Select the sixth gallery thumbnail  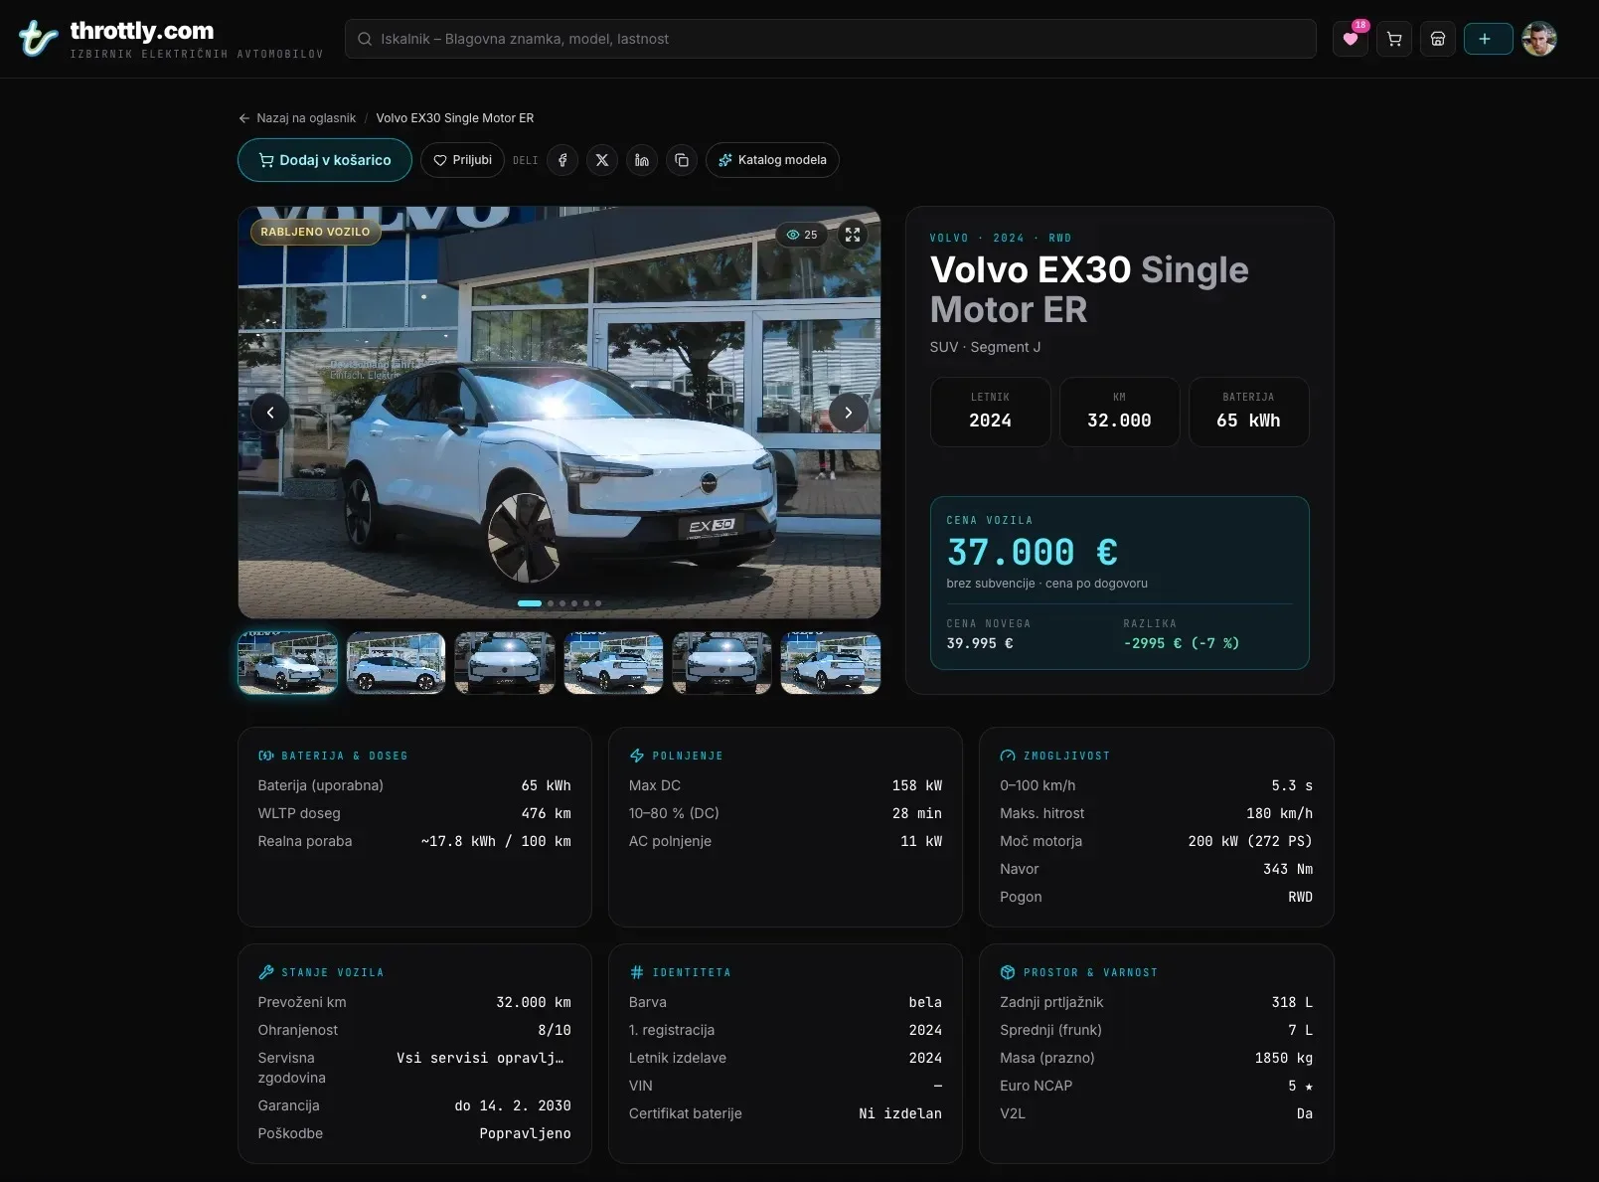coord(831,662)
